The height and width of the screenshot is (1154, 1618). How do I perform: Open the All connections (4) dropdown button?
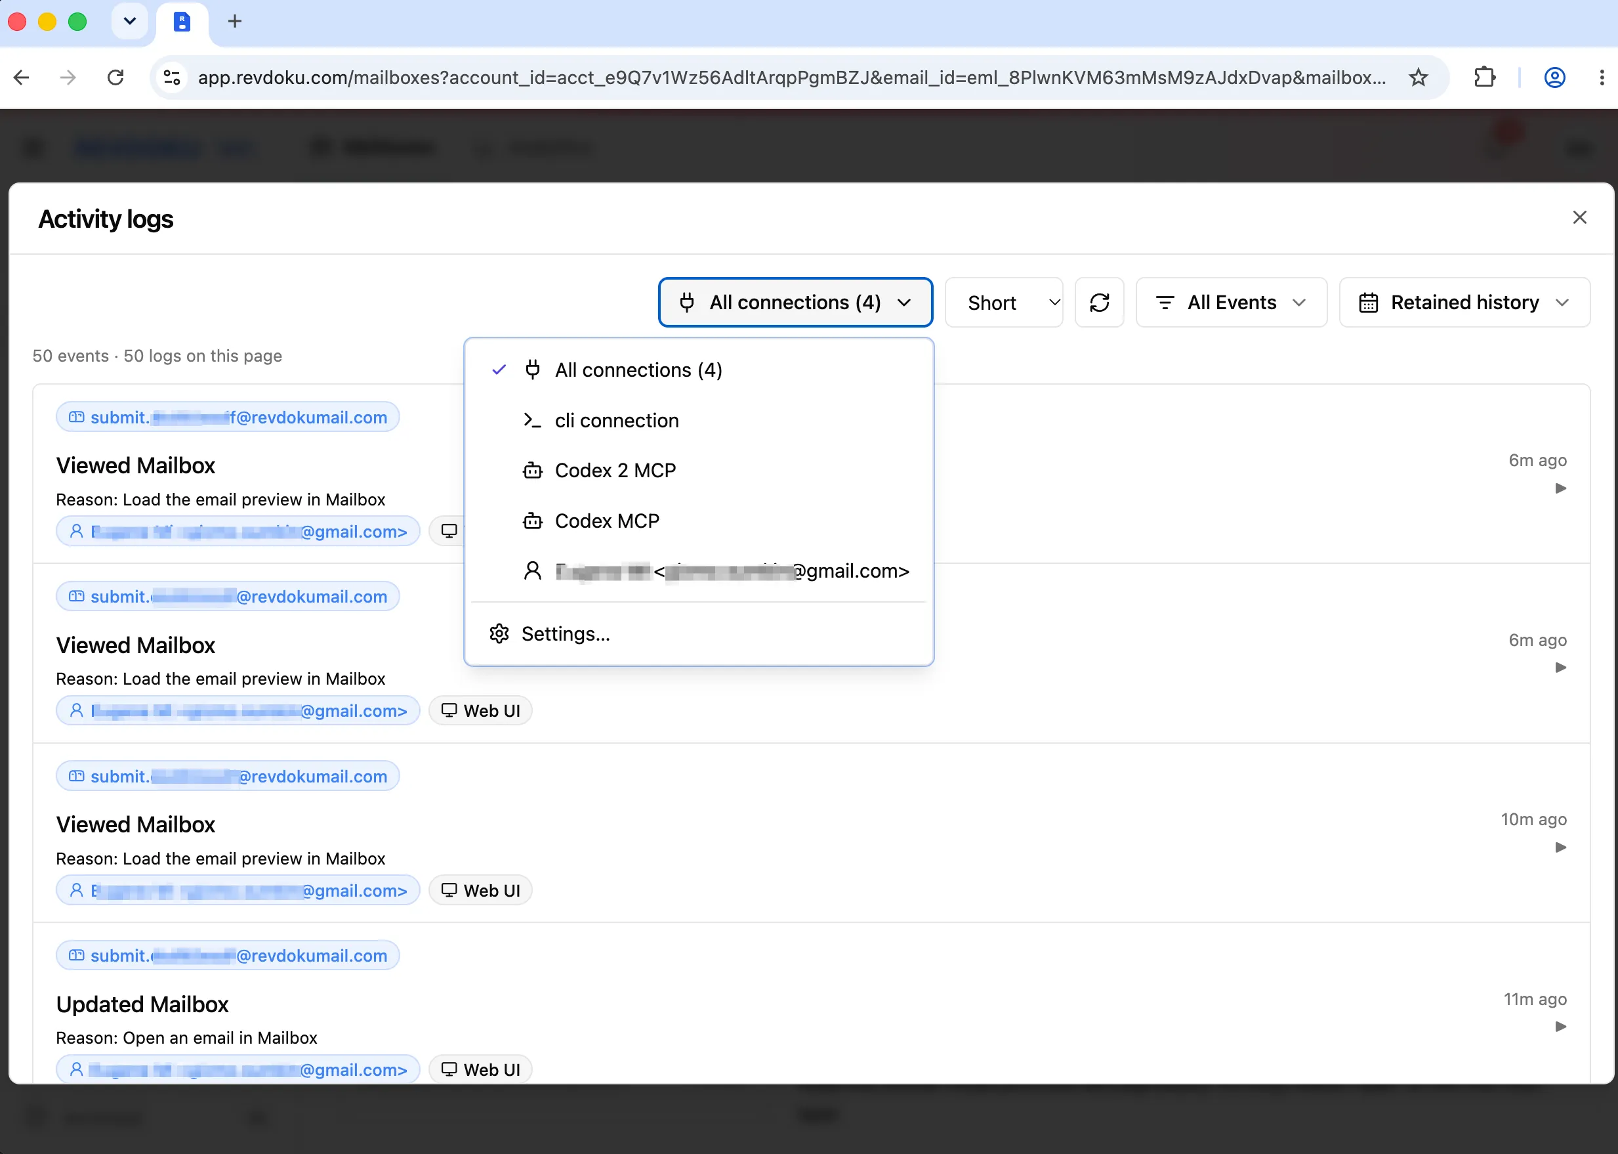coord(795,303)
